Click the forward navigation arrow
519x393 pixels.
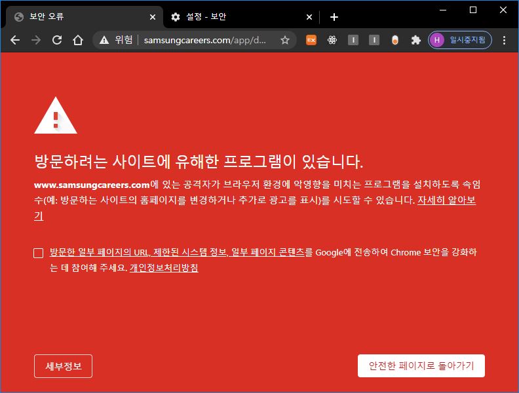36,41
